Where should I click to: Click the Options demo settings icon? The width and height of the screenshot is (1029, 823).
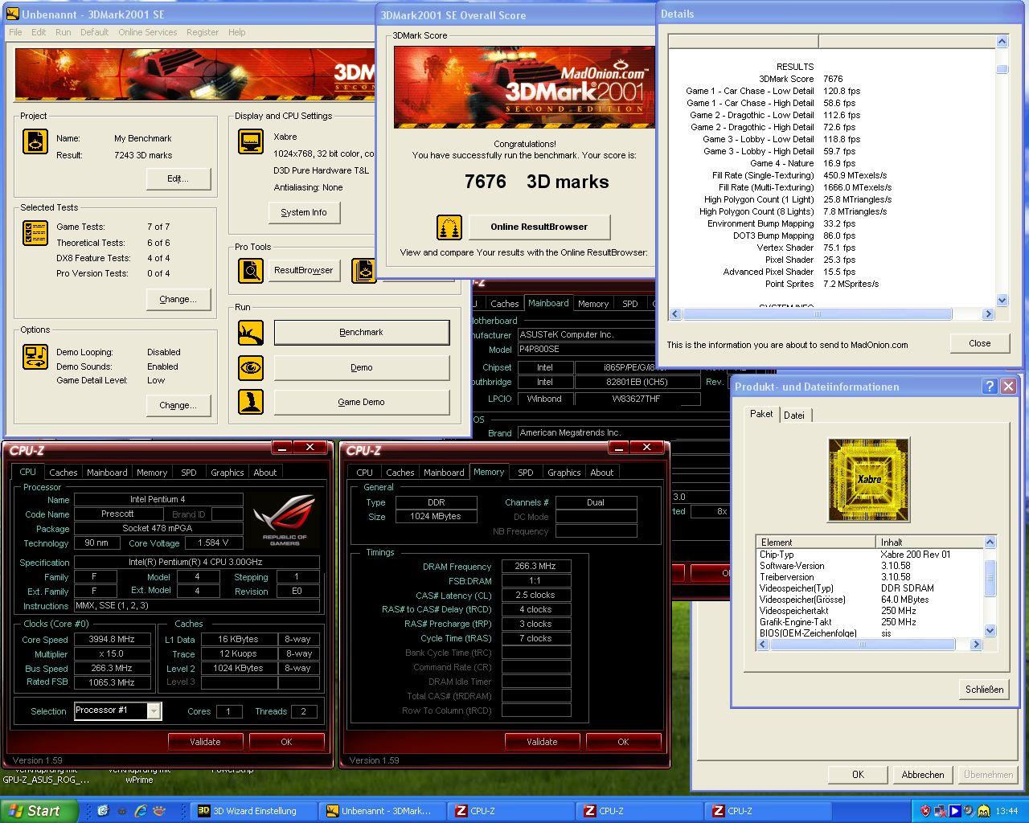point(35,356)
